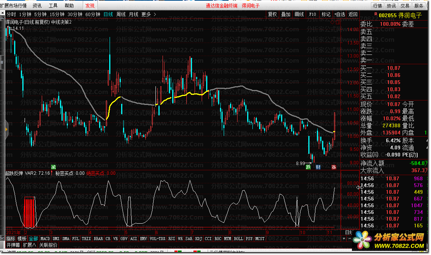The image size is (431, 255).
Task: Click the 002055 得润电子 stock title
Action: [x=400, y=15]
